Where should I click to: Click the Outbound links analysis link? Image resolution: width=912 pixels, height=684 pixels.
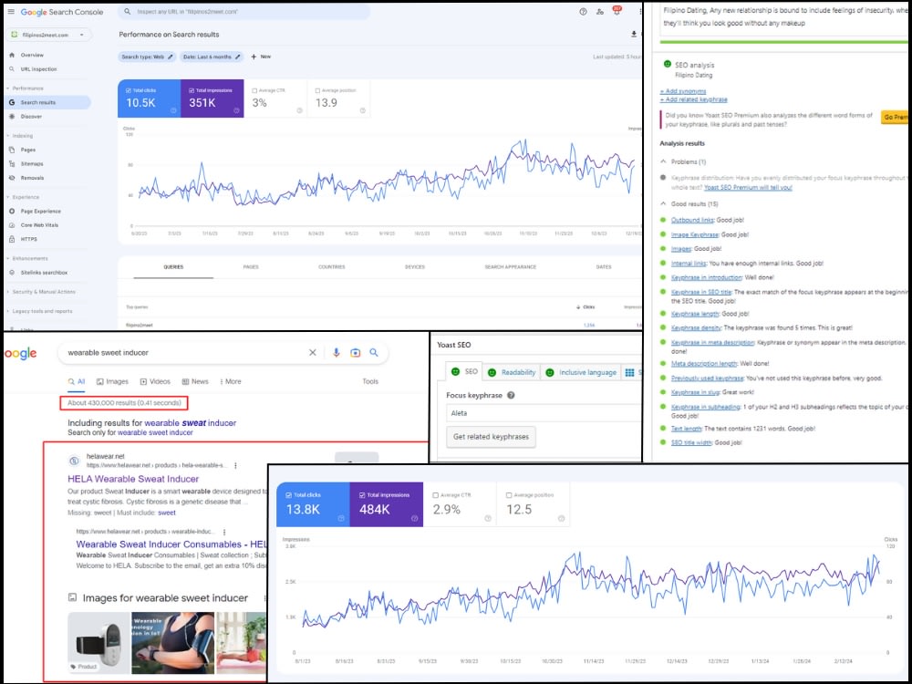click(692, 220)
